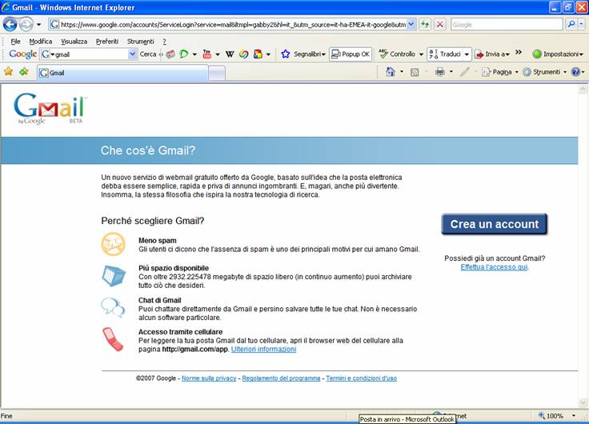
Task: Click the browser Forward arrow button
Action: 26,25
